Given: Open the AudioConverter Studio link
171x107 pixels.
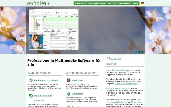Looking at the screenshot, I should [x=46, y=80].
